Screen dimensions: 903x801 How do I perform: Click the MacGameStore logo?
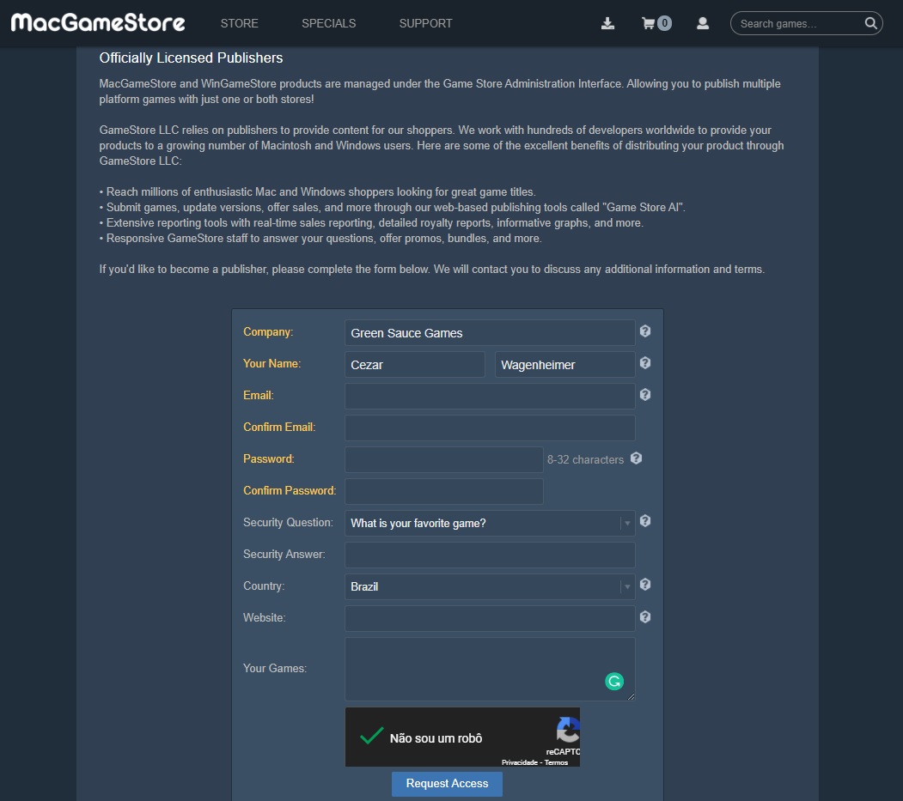coord(98,22)
